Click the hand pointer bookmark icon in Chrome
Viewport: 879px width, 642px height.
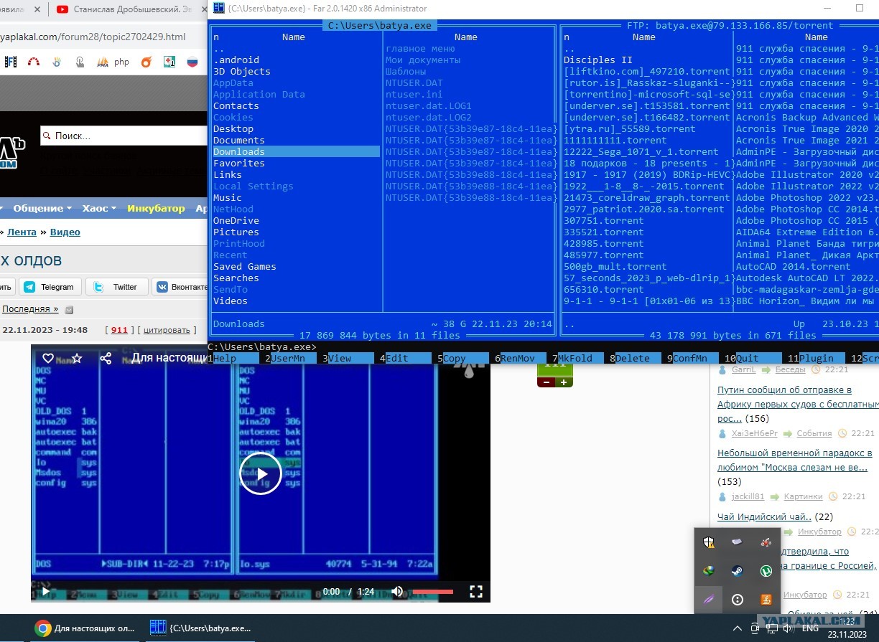80,62
